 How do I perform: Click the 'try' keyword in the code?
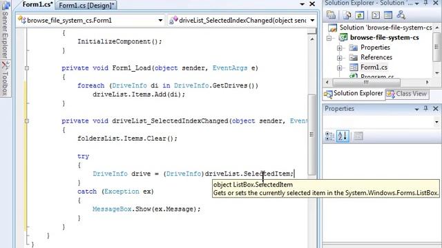pyautogui.click(x=83, y=156)
